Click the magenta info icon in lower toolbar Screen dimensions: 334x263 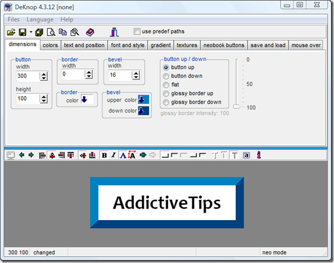click(x=259, y=154)
